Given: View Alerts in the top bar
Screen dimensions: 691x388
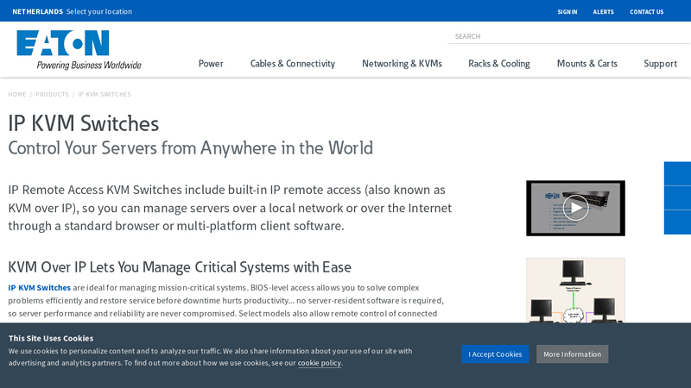Looking at the screenshot, I should [x=603, y=12].
